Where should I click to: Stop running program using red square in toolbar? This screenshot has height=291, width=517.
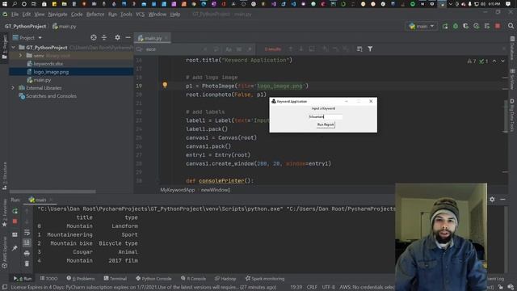[x=498, y=26]
